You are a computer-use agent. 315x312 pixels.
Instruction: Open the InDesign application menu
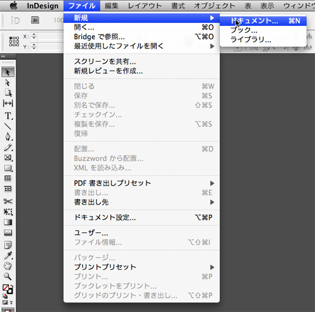click(x=43, y=6)
